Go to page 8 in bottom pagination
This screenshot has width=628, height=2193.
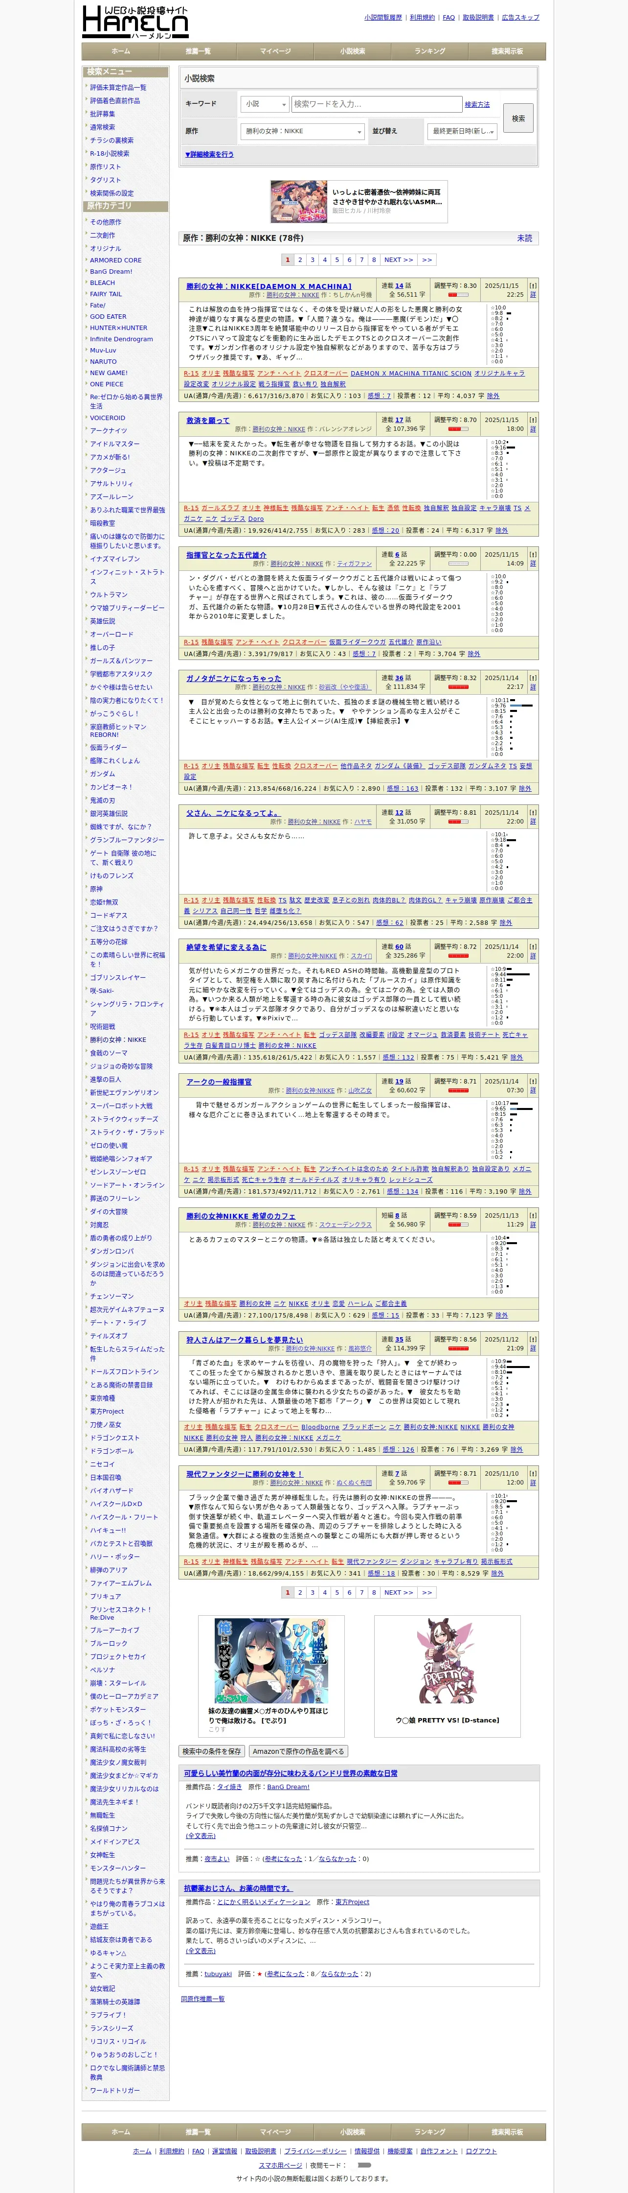tap(374, 1592)
